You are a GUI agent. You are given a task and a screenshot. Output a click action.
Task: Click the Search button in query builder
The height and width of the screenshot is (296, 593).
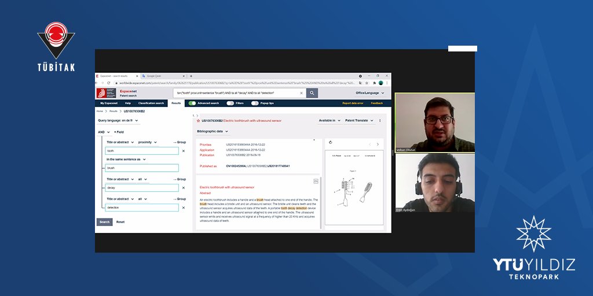tap(104, 222)
